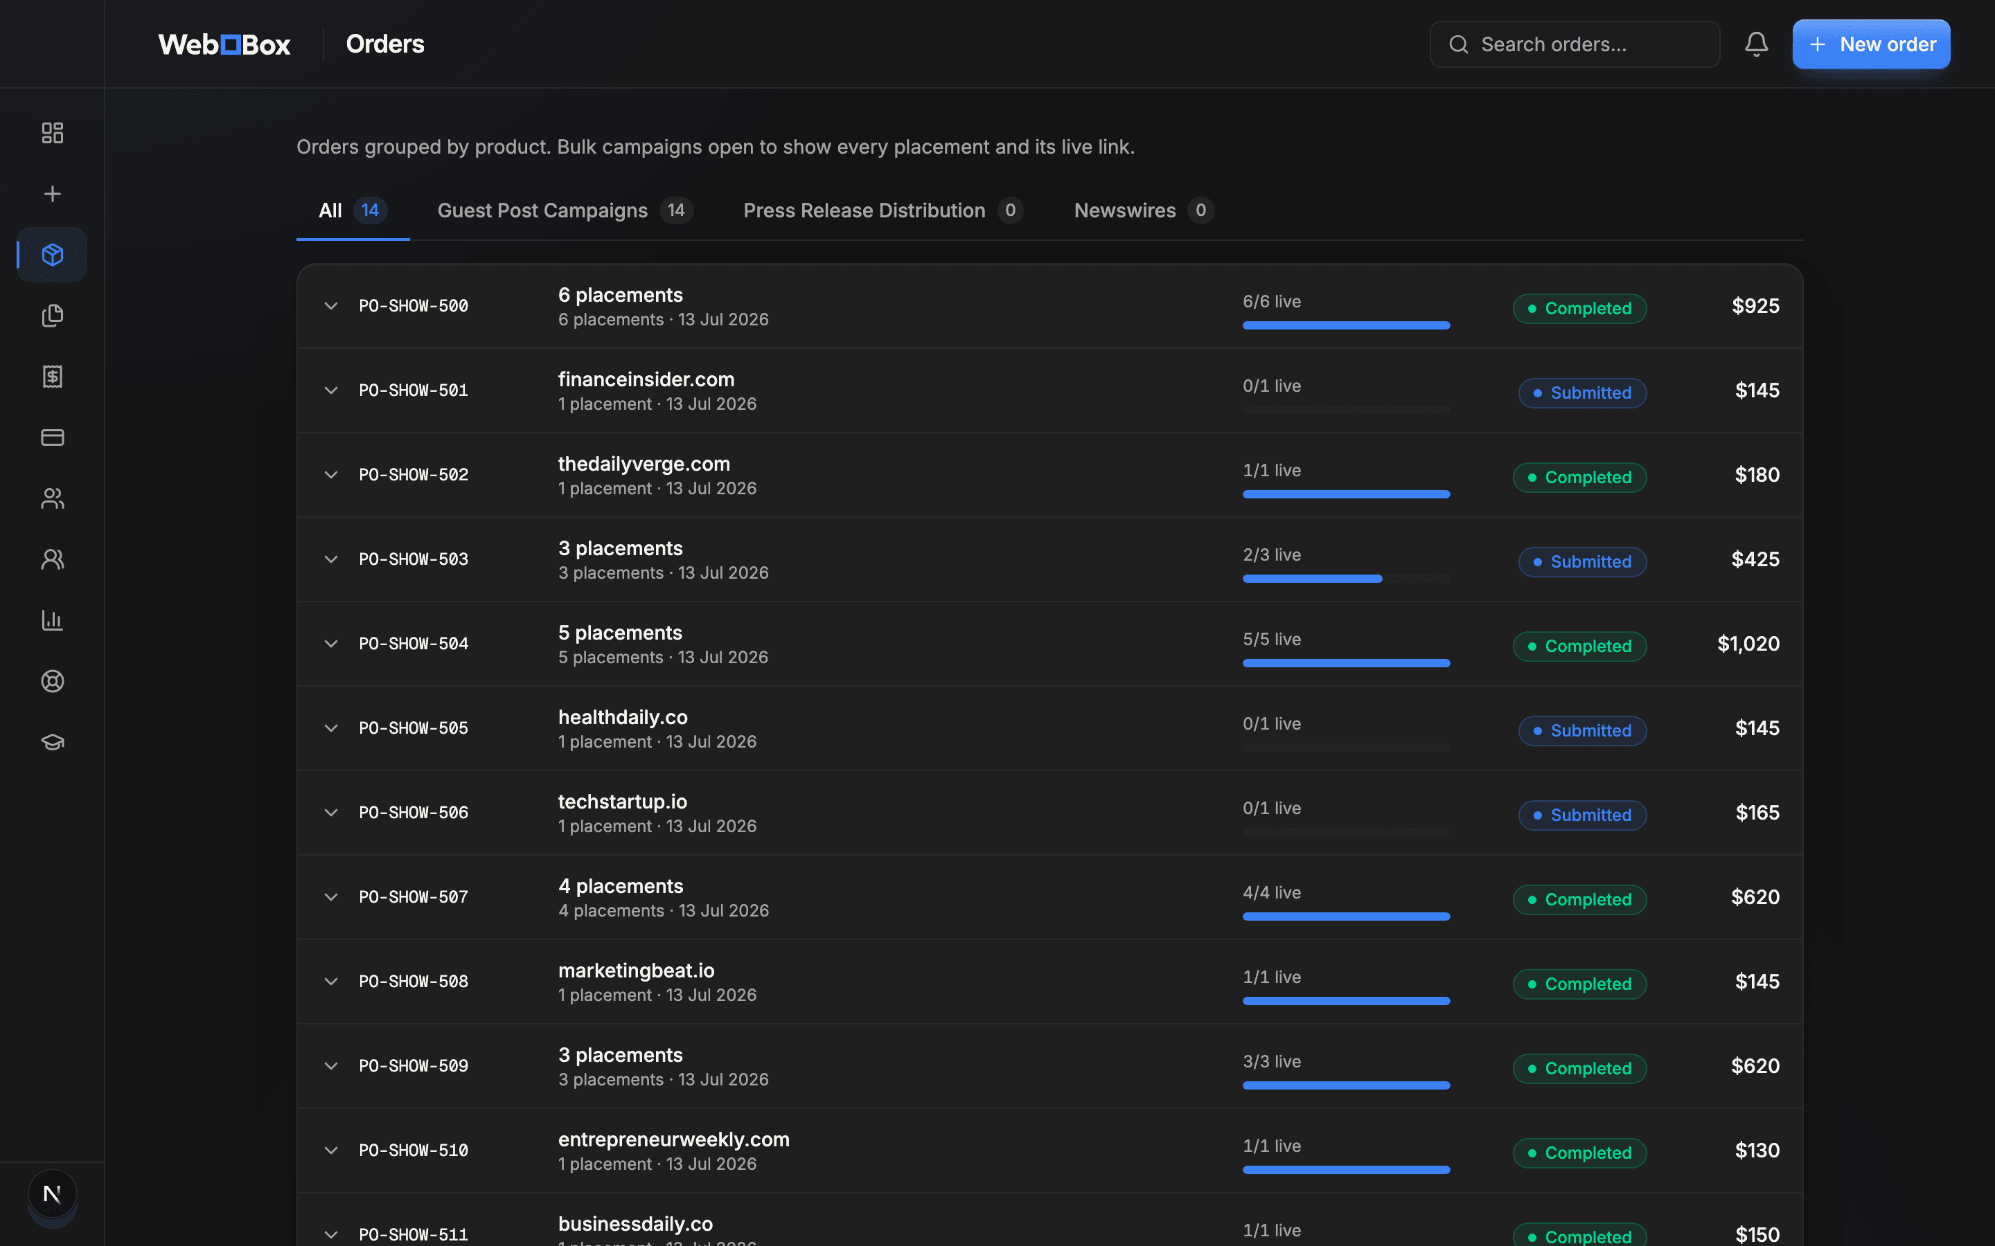Image resolution: width=1995 pixels, height=1246 pixels.
Task: Click the $1,020 amount
Action: 1748,644
